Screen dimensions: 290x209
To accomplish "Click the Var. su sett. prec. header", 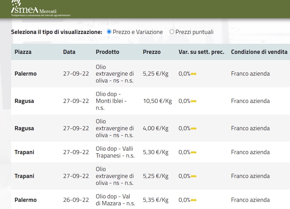I will [x=201, y=52].
